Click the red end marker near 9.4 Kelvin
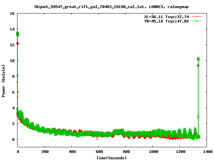The height and width of the screenshot is (161, 214). 198,66
